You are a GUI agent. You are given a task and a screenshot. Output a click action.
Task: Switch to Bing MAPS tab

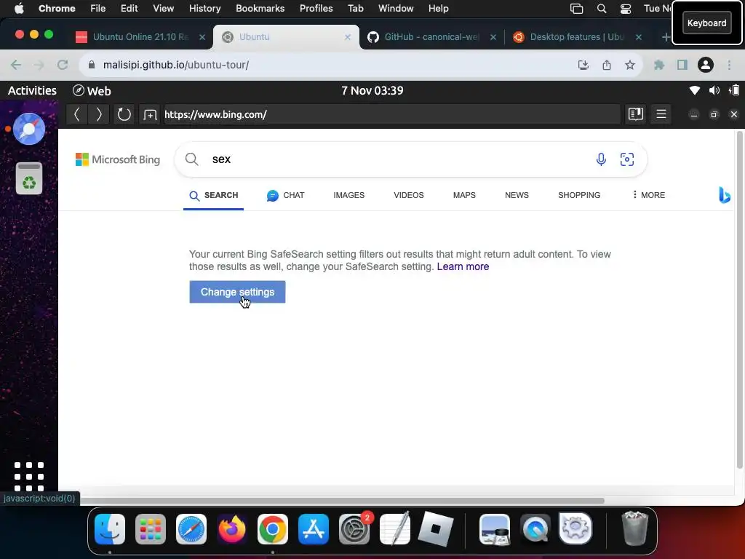point(464,195)
